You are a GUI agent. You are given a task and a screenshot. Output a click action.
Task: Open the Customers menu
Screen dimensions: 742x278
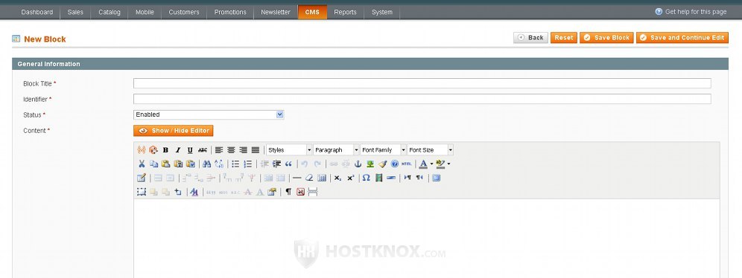tap(183, 13)
